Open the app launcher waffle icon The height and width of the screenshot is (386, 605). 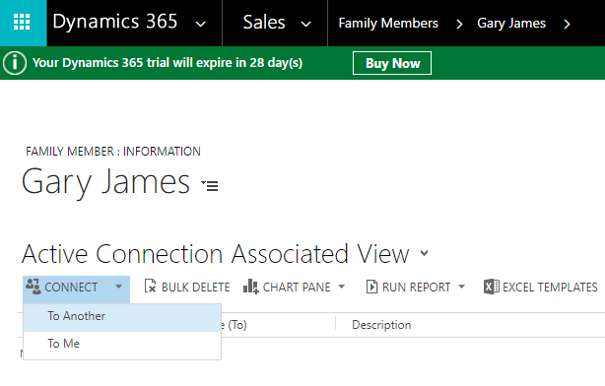(22, 22)
